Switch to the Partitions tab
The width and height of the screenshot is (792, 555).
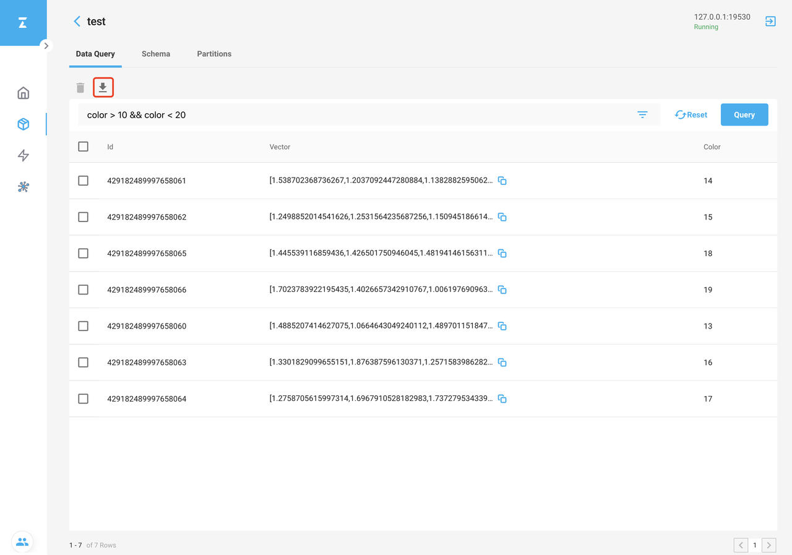[214, 54]
